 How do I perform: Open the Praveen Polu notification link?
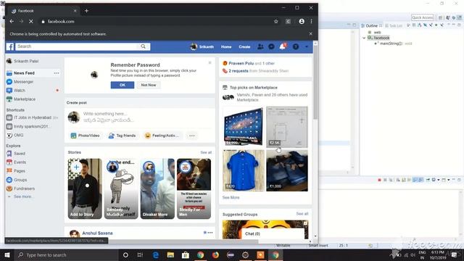[x=241, y=63]
